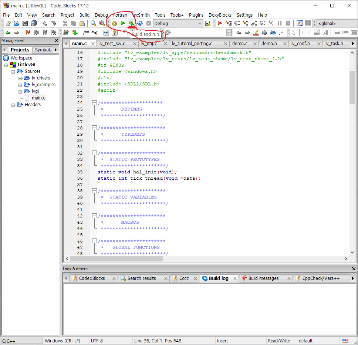The width and height of the screenshot is (358, 345).
Task: Collapse the TYPEDEFS comment block fold marker
Action: click(x=94, y=128)
